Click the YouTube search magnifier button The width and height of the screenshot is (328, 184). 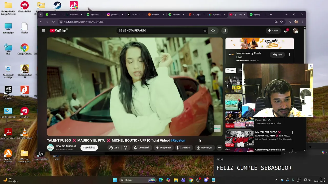(x=213, y=31)
